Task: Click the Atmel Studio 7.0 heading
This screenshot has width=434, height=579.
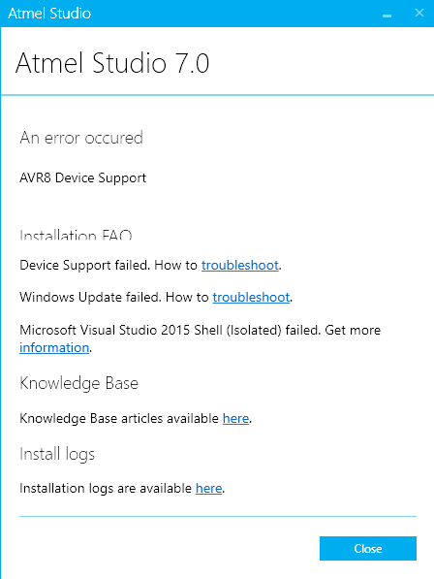Action: [x=112, y=63]
